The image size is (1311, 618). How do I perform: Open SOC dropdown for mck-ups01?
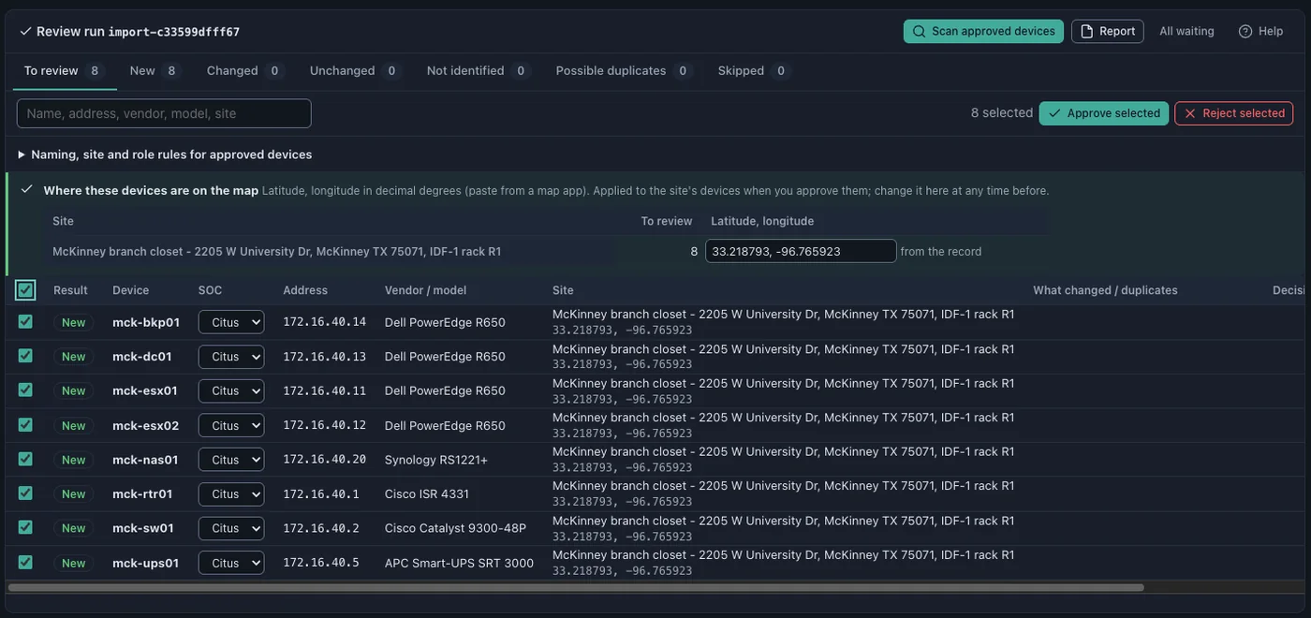231,563
